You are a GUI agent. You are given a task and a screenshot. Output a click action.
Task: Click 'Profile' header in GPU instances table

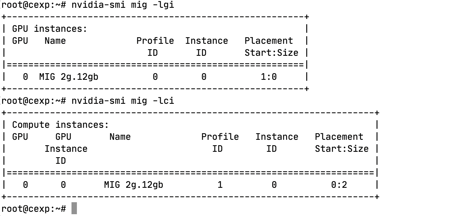(155, 41)
